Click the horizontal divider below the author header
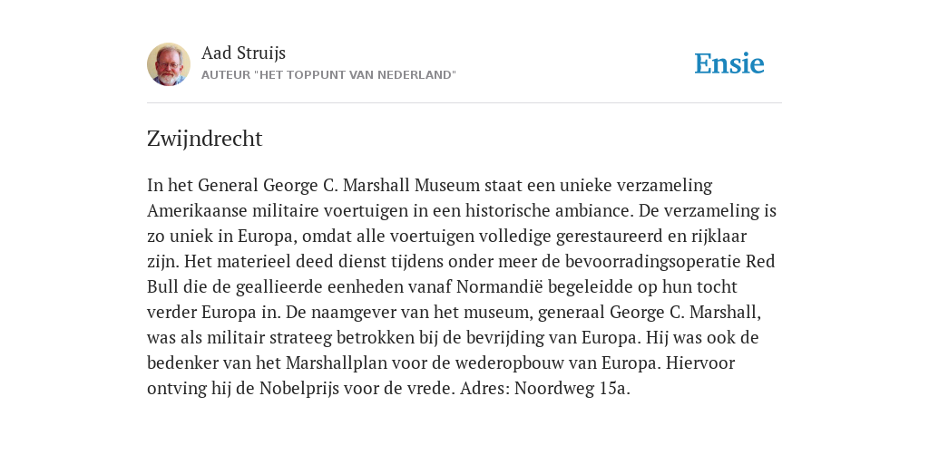The height and width of the screenshot is (464, 929). [464, 103]
